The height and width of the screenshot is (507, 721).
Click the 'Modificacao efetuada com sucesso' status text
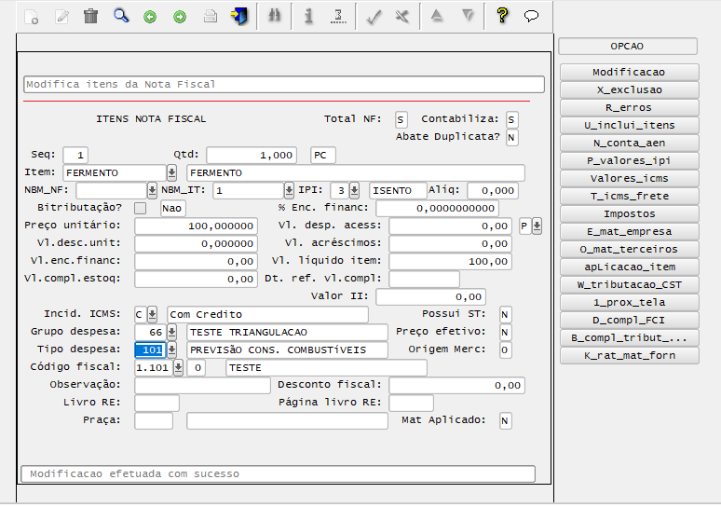135,473
